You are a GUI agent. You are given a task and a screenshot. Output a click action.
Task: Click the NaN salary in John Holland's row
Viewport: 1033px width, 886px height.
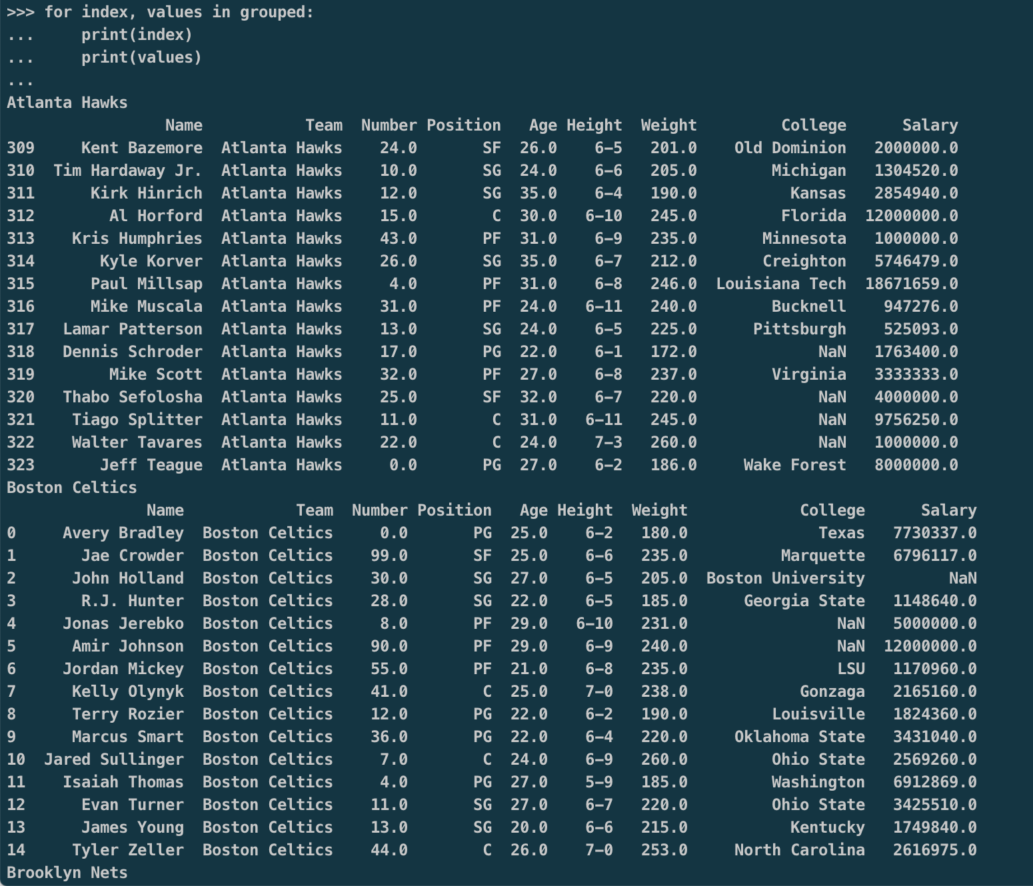tap(963, 578)
